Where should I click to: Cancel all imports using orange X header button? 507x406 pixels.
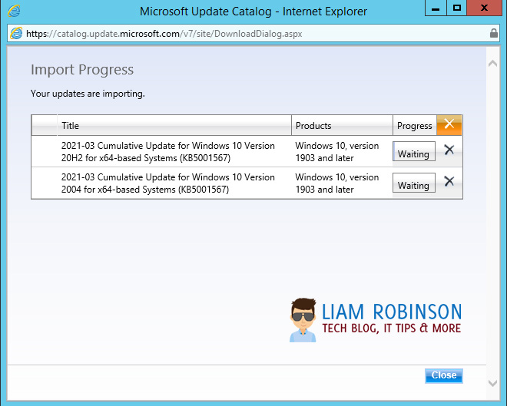[449, 124]
